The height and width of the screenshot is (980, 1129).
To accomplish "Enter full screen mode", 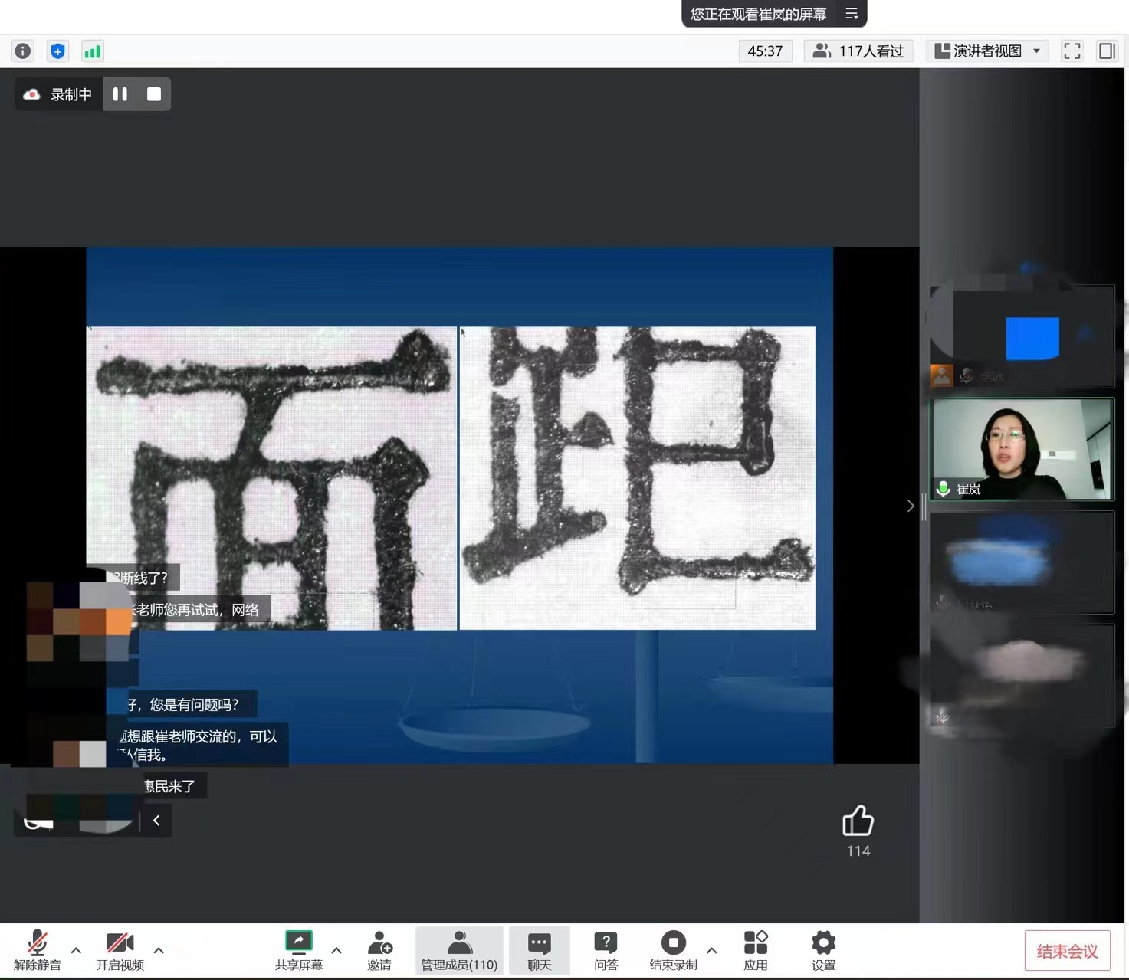I will 1072,51.
